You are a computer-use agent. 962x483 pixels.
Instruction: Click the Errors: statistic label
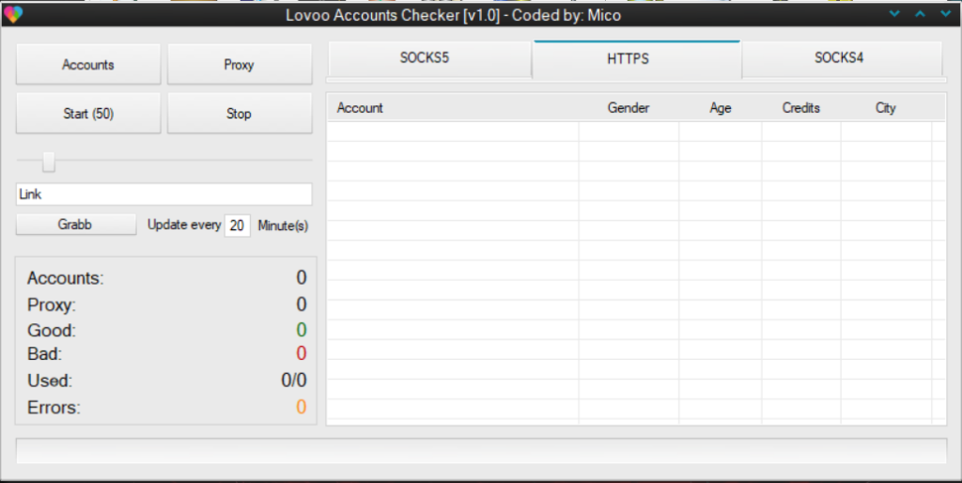tap(54, 408)
